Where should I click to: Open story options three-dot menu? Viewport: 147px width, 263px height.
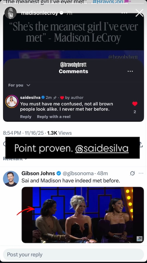click(x=124, y=13)
